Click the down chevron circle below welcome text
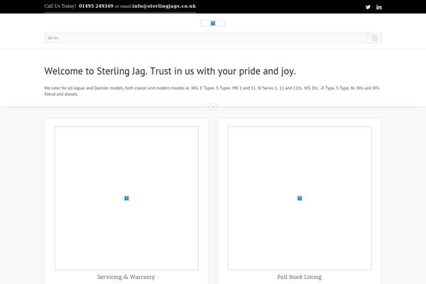Viewport: 426px width, 284px height. point(213,106)
